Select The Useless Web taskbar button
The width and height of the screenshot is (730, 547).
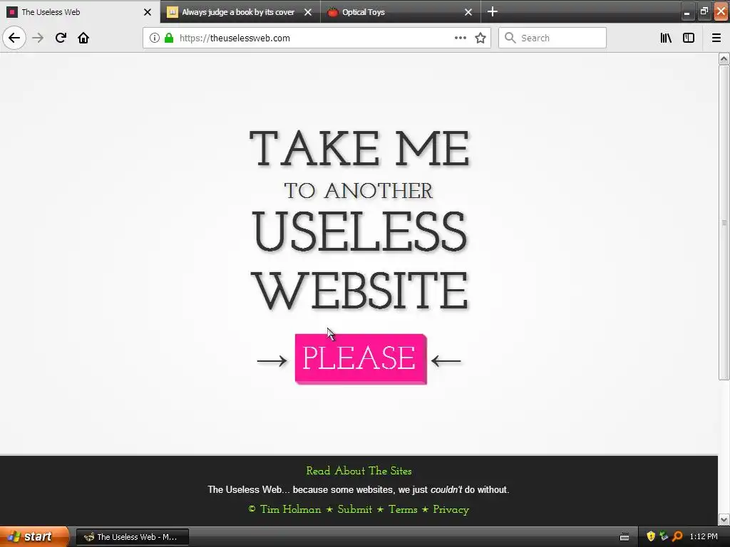click(132, 537)
